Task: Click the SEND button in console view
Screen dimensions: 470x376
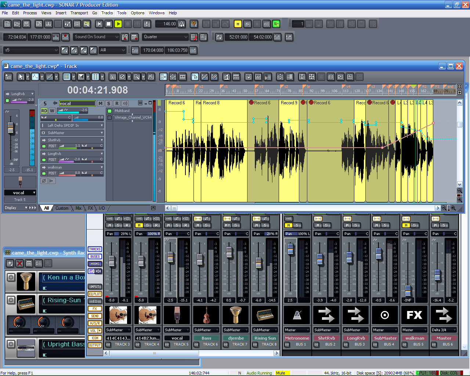Action: [x=95, y=316]
